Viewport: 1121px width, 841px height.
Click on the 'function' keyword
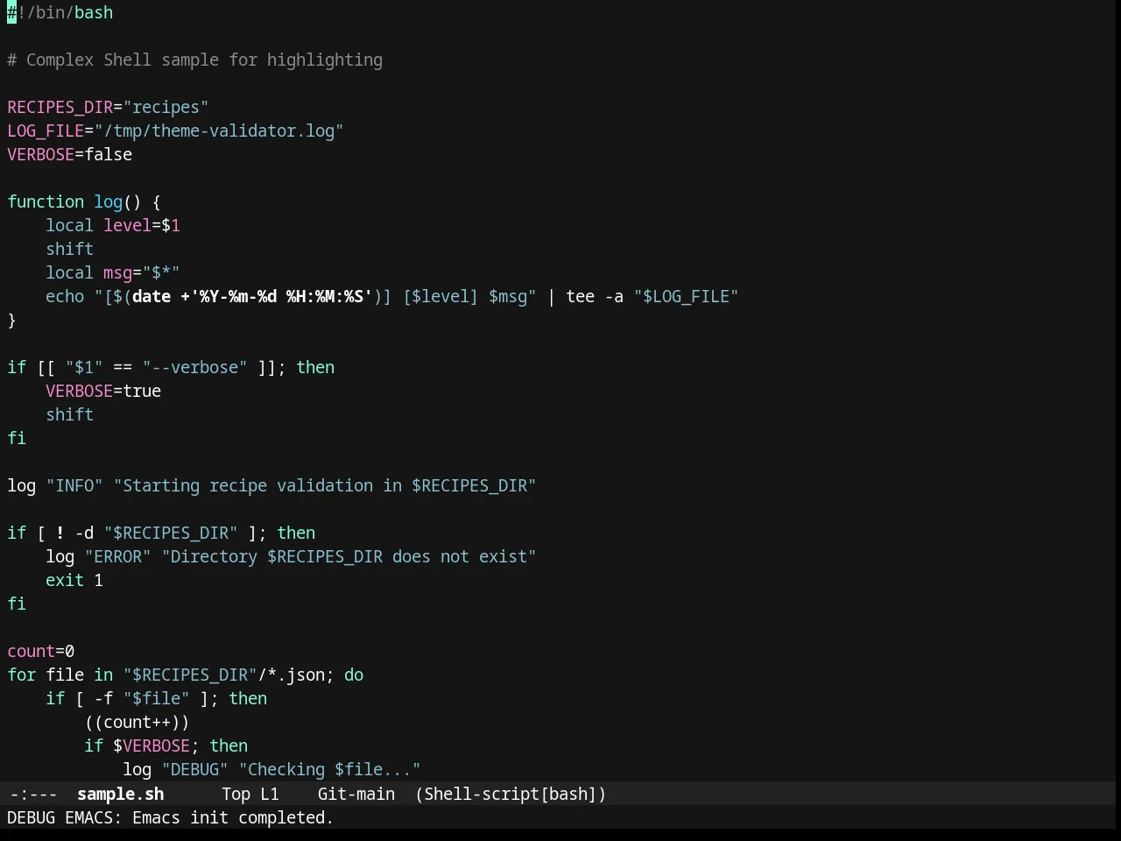tap(46, 201)
